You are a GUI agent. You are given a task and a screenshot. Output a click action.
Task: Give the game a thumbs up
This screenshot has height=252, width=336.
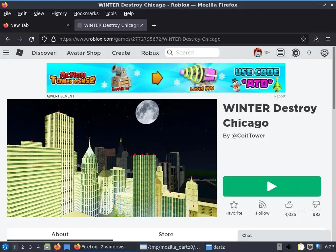[289, 204]
